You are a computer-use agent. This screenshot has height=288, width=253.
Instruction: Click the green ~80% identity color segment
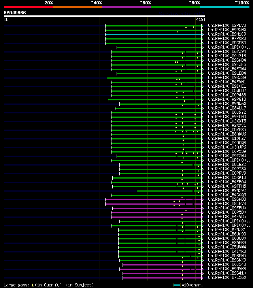click(176, 7)
